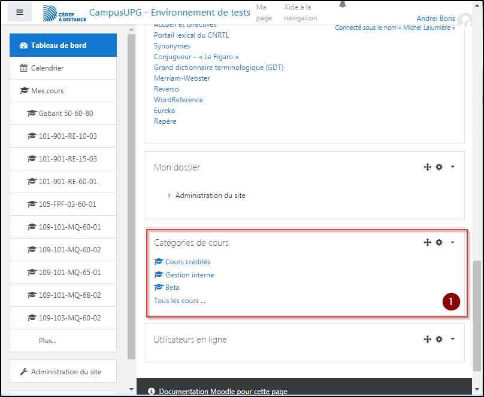Open gear settings for Mon dossier block
Image resolution: width=484 pixels, height=397 pixels.
coord(439,167)
